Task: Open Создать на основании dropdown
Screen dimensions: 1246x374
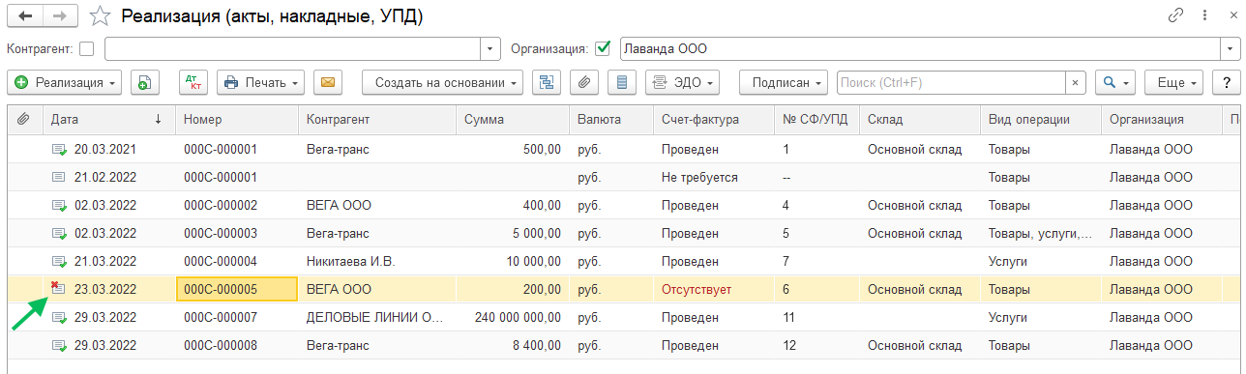Action: point(443,83)
